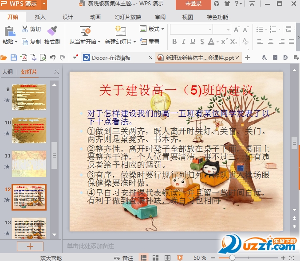Click font color A swatch
300x261 pixels.
(x=211, y=42)
